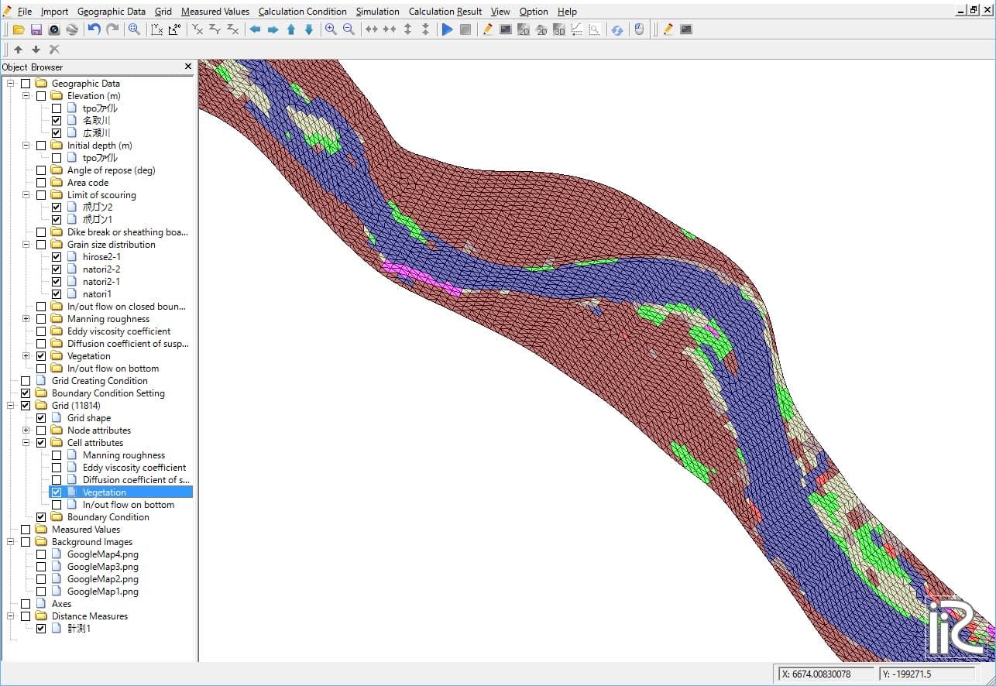Screen dimensions: 996x686
Task: Click the Zoom In magnifier icon
Action: click(x=331, y=29)
